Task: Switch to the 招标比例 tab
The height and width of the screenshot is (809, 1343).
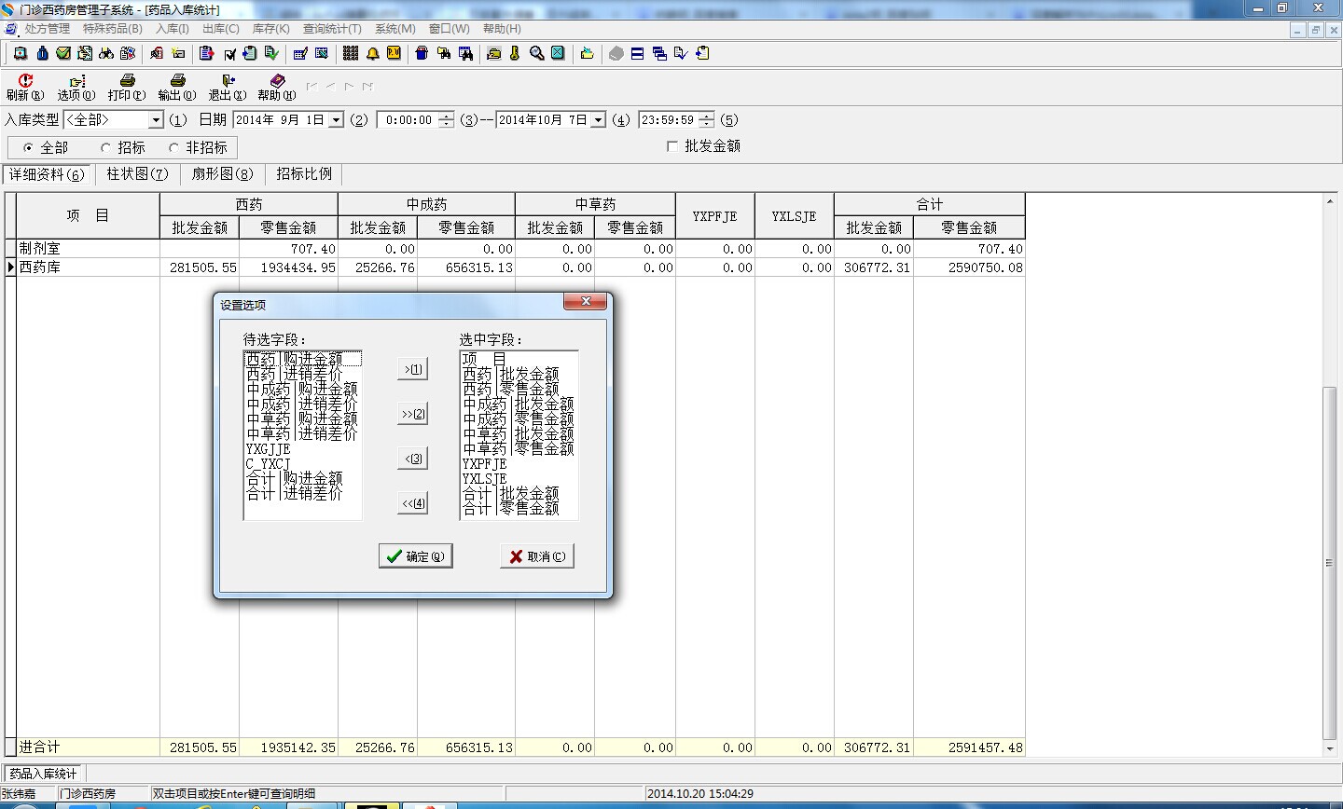Action: (304, 174)
